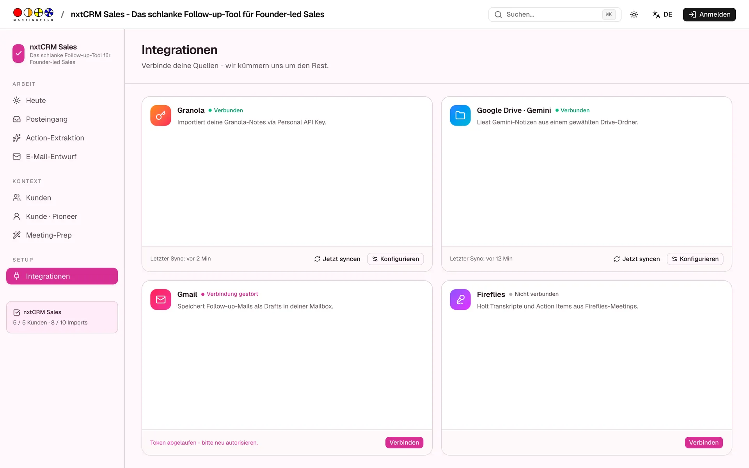
Task: Click Gmail's Verbindung gestört status
Action: pos(230,294)
